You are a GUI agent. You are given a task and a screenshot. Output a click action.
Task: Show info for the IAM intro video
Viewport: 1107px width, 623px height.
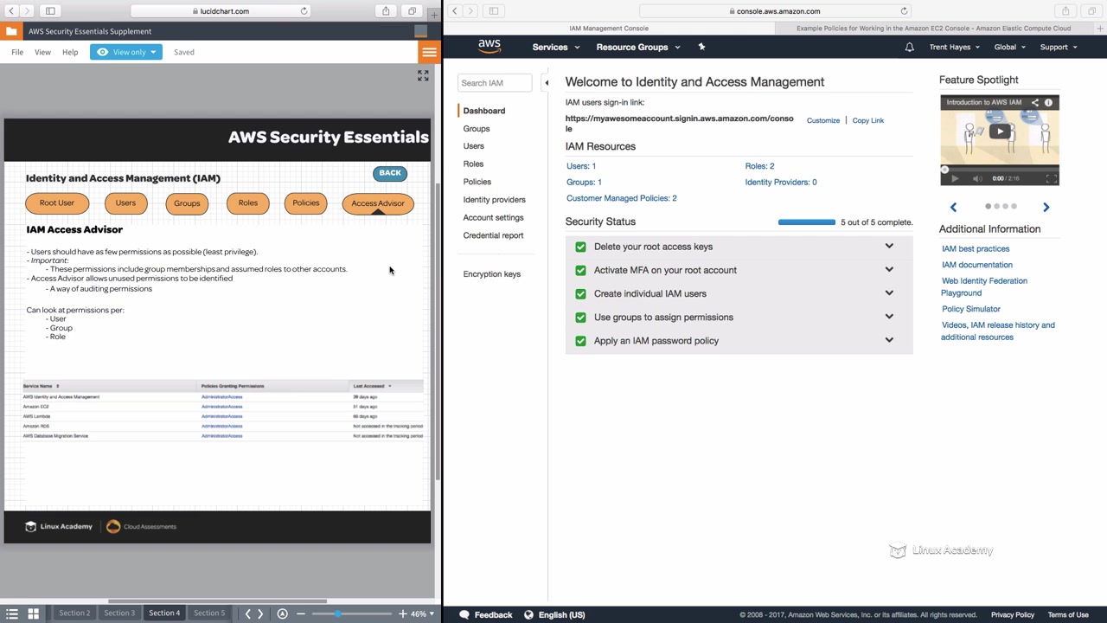pos(1048,102)
